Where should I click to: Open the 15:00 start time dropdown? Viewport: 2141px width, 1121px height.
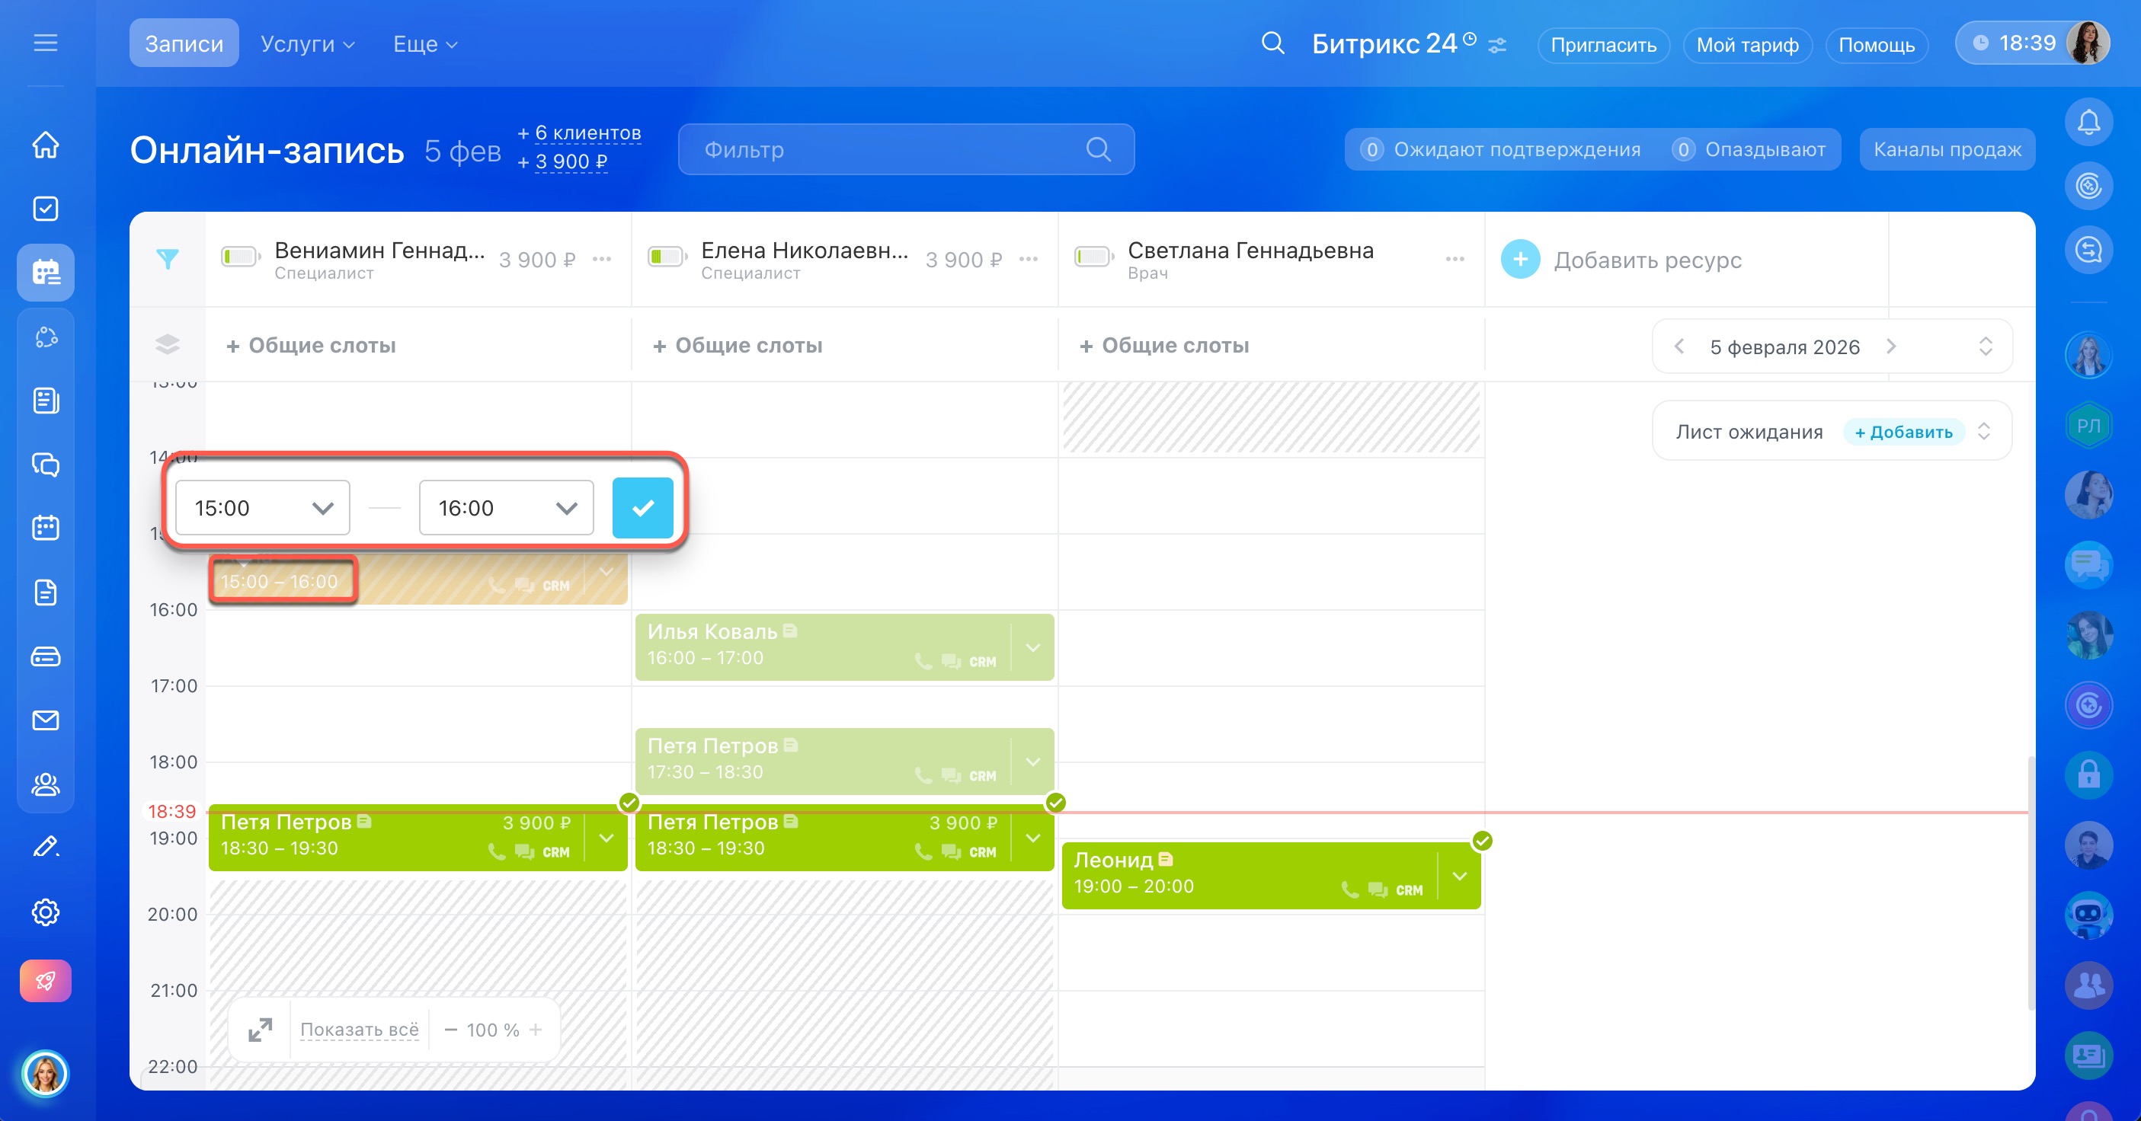click(263, 508)
